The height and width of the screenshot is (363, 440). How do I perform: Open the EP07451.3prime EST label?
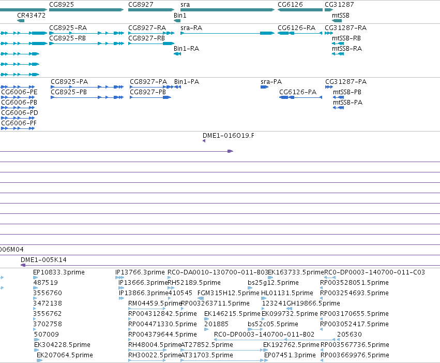pos(290,355)
